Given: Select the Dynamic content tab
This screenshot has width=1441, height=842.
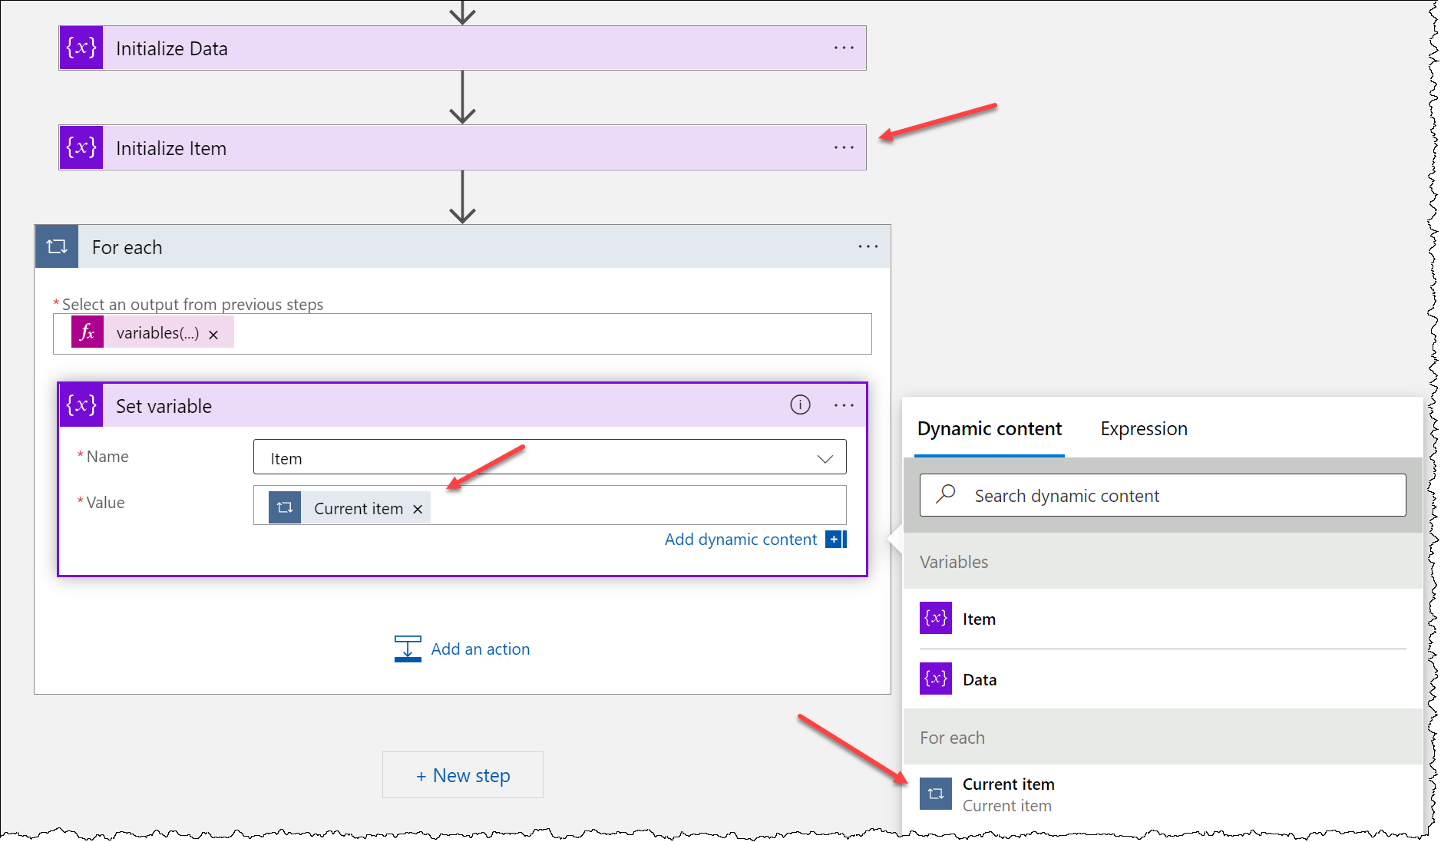Looking at the screenshot, I should (990, 428).
